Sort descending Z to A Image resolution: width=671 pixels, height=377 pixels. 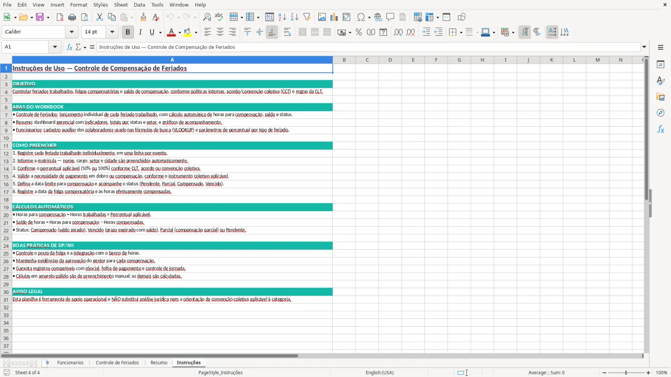(x=295, y=17)
